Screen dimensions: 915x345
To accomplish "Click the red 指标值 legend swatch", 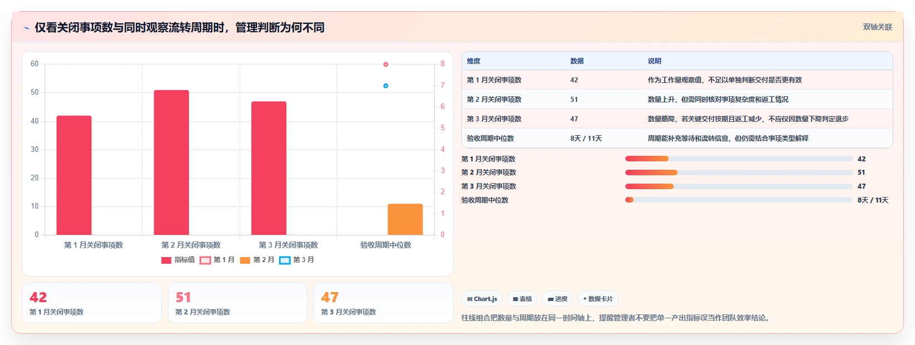I will click(x=166, y=260).
